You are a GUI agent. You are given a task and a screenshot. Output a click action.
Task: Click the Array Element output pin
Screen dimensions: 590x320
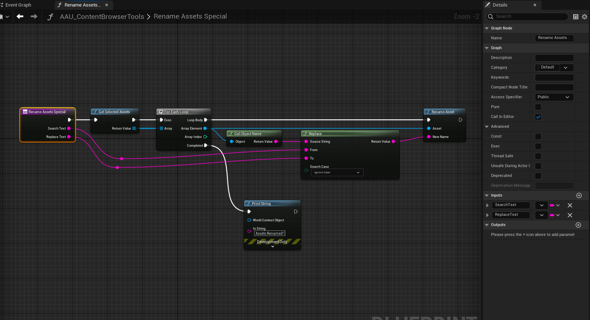click(x=205, y=129)
